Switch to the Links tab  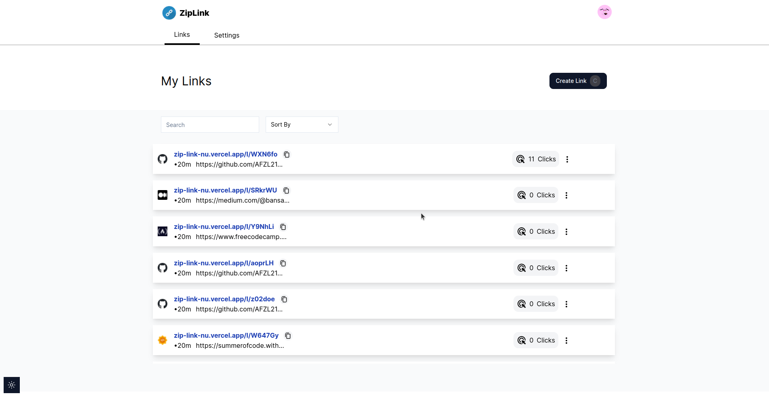click(x=182, y=35)
